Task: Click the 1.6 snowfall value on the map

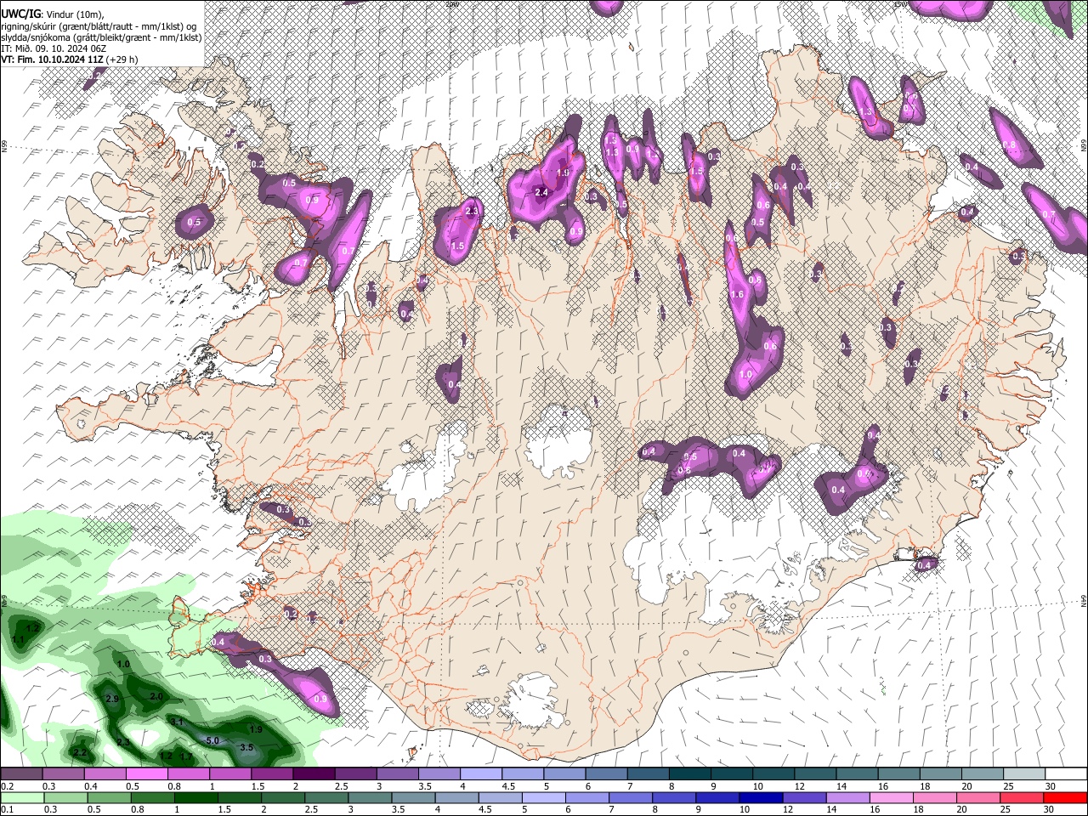Action: [x=737, y=295]
